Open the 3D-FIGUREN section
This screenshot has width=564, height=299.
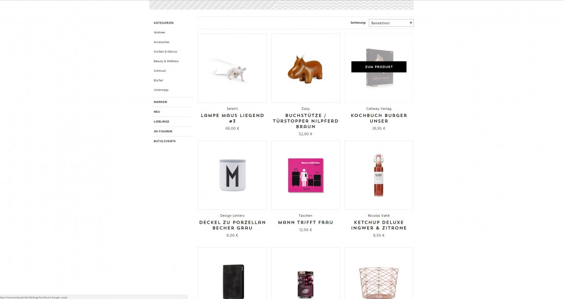click(163, 131)
